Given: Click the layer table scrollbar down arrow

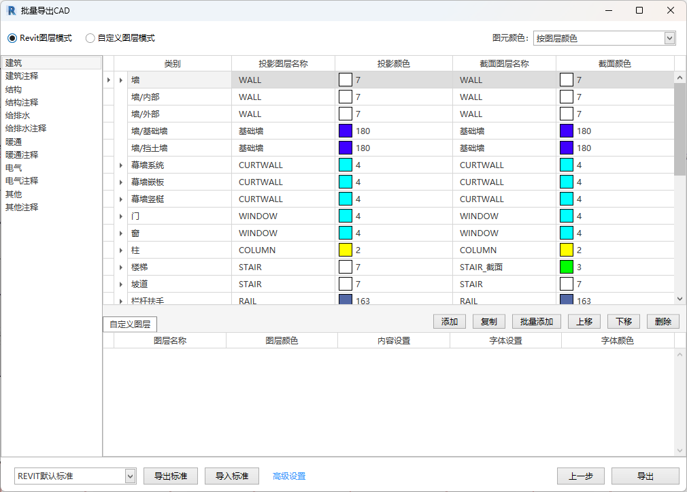Looking at the screenshot, I should [x=680, y=298].
